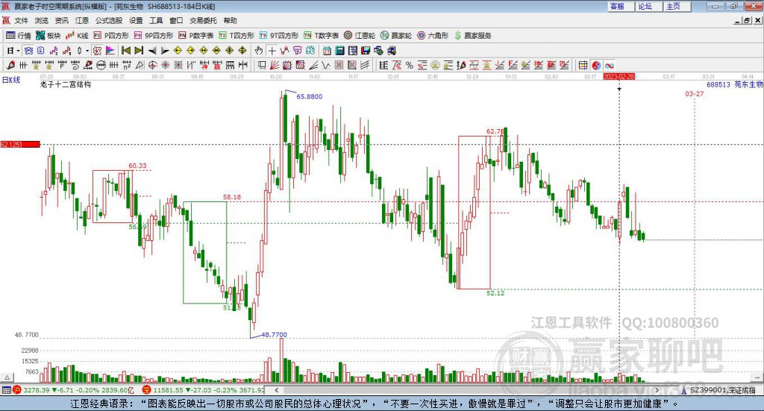Open the 行情 quotes view
764x411 pixels.
18,36
